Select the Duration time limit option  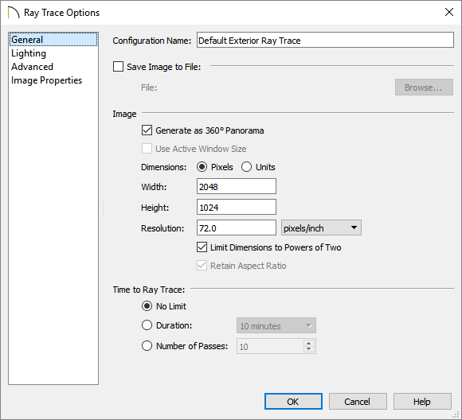click(x=147, y=325)
